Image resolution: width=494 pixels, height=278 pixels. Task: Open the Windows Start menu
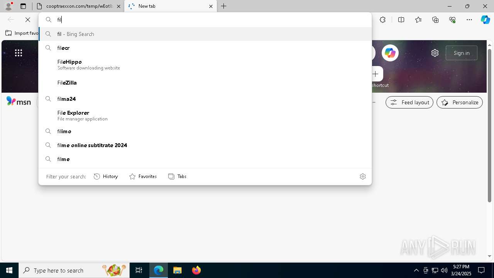[x=9, y=270]
